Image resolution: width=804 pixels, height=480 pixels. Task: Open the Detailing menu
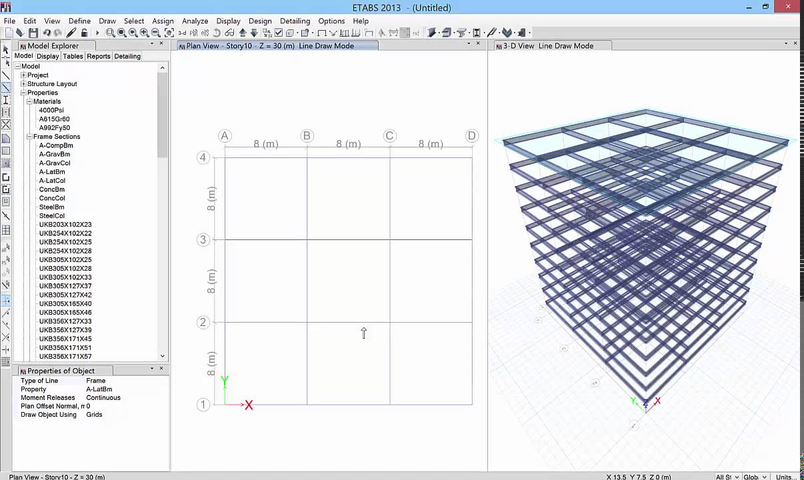click(x=295, y=21)
